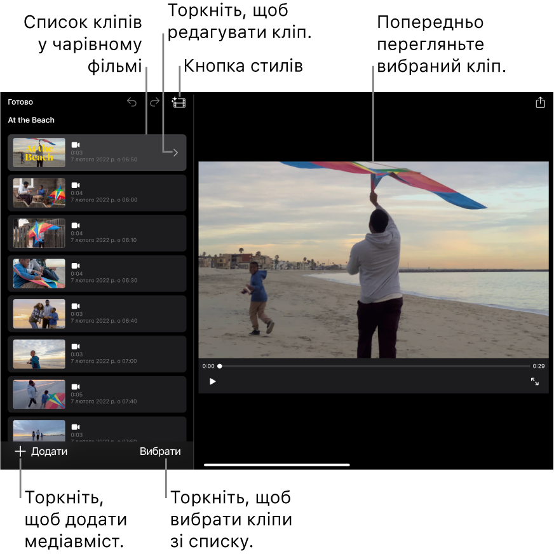Click the undo arrow icon
Image resolution: width=554 pixels, height=554 pixels.
coord(132,102)
